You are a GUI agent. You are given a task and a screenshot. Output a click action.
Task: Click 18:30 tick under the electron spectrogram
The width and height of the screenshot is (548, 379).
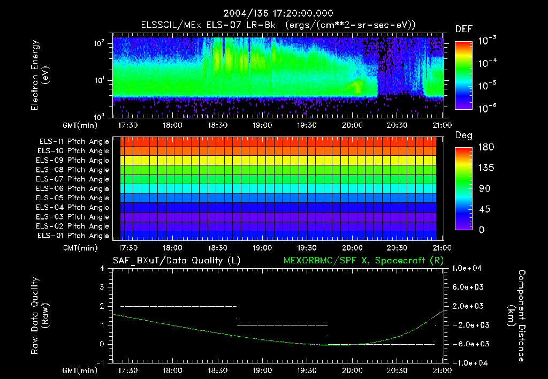pyautogui.click(x=217, y=125)
